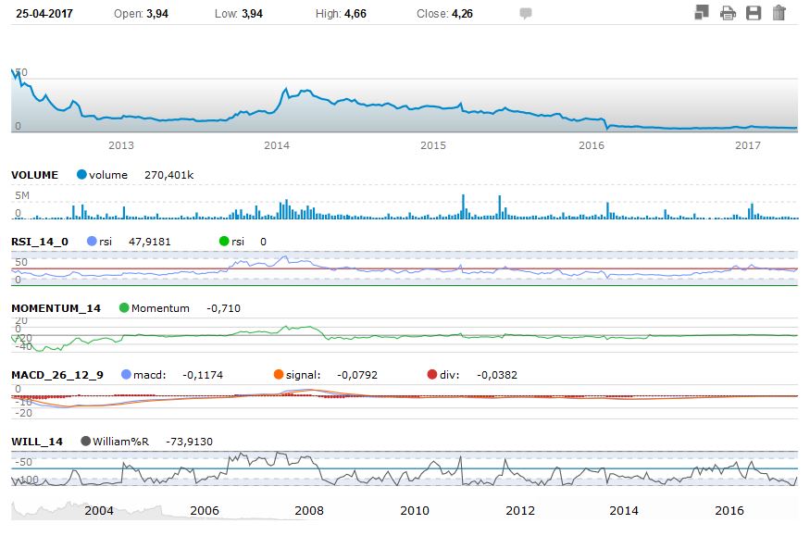Click the print chart icon
This screenshot has width=810, height=536.
click(728, 13)
